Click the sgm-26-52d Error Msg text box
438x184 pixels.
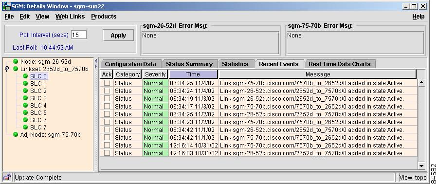(210, 42)
